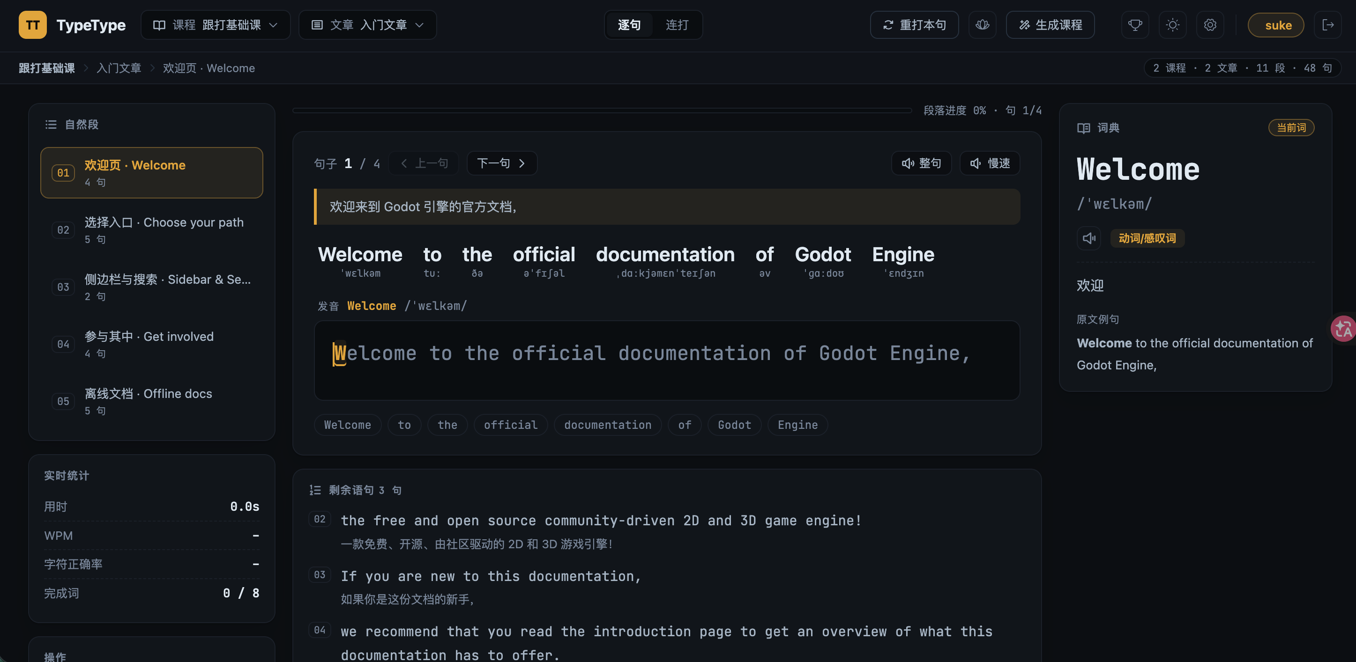This screenshot has width=1356, height=662.
Task: Open the 课程 跟打基础课 dropdown
Action: pos(215,25)
